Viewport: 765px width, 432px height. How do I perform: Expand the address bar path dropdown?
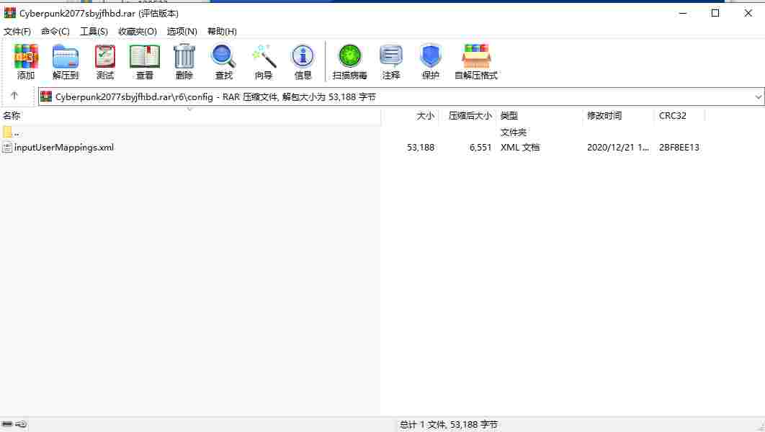759,96
